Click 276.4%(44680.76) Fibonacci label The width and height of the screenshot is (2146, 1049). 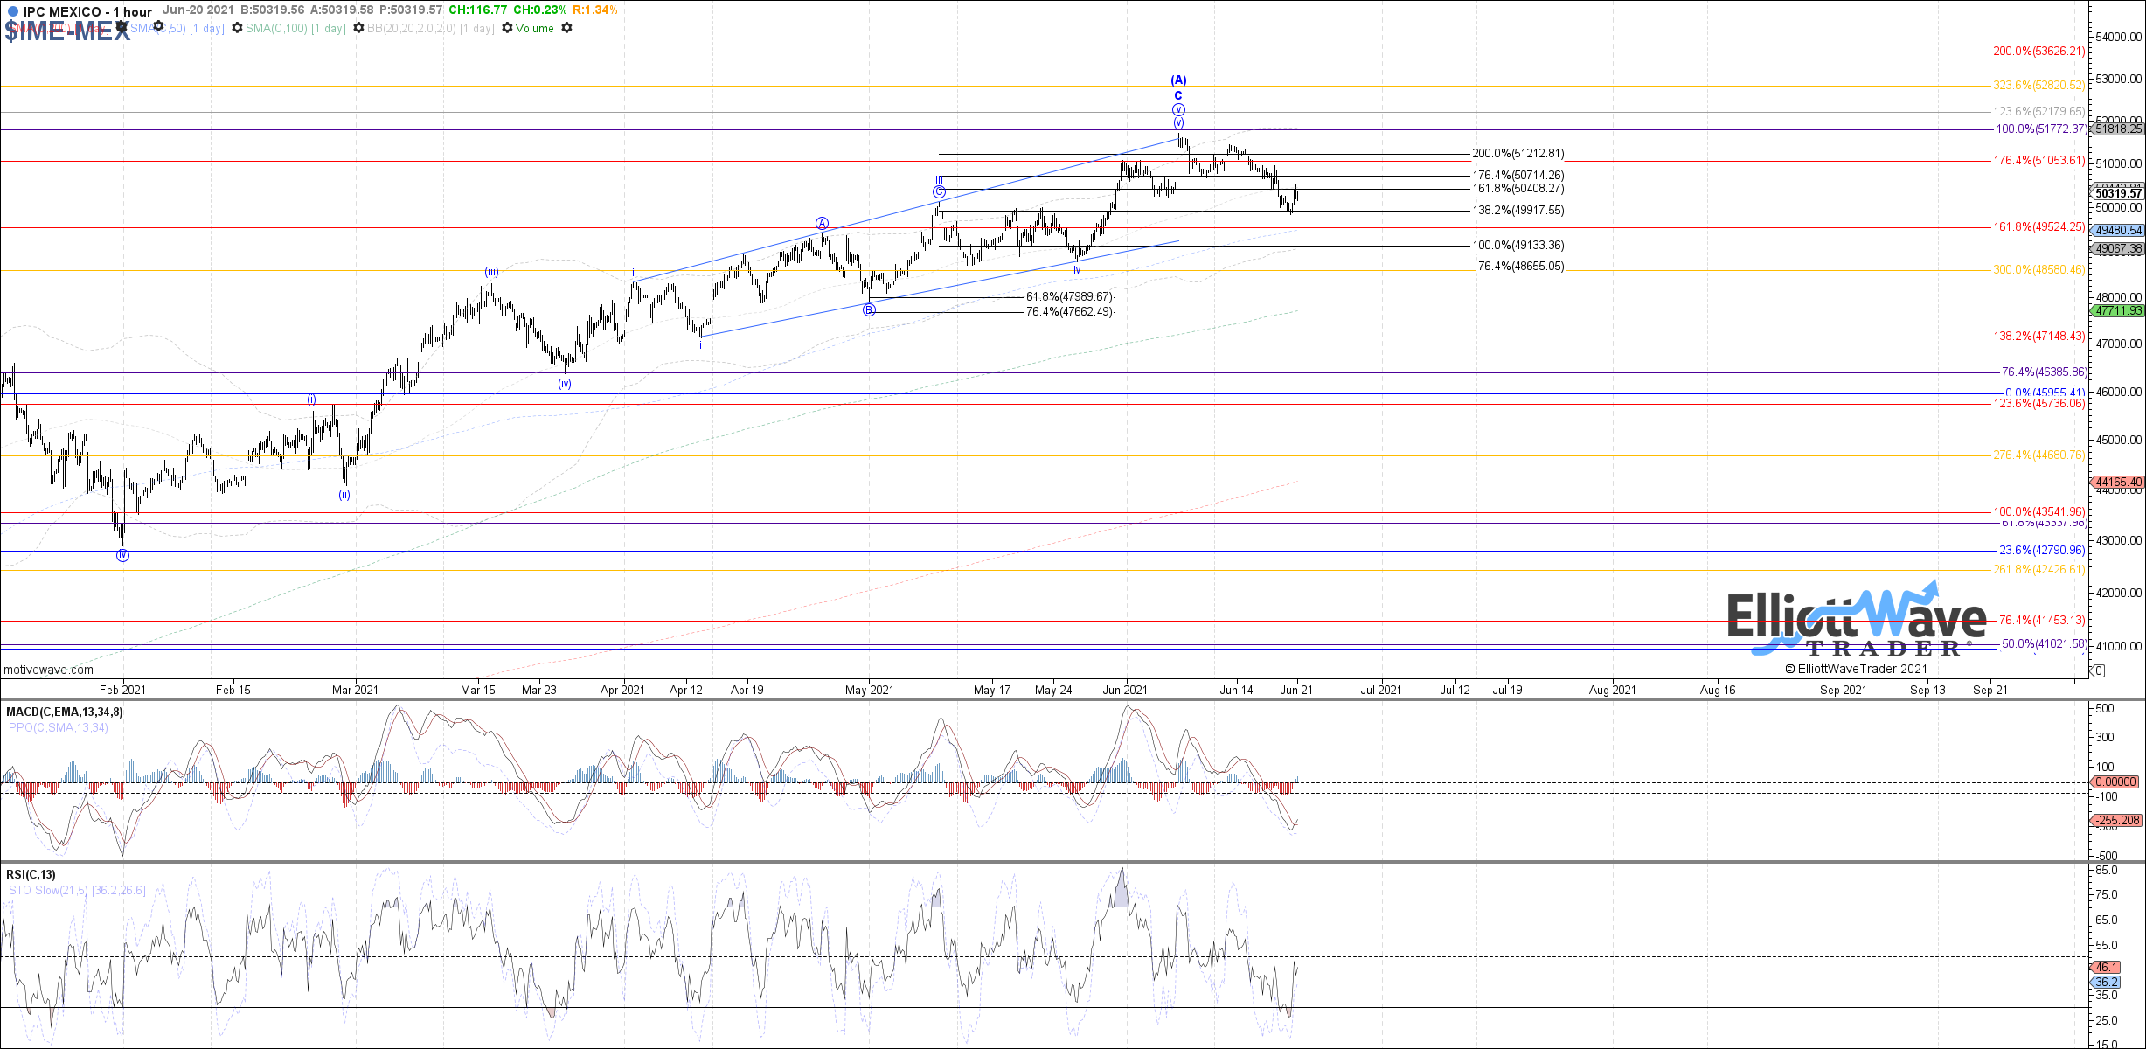point(2038,455)
